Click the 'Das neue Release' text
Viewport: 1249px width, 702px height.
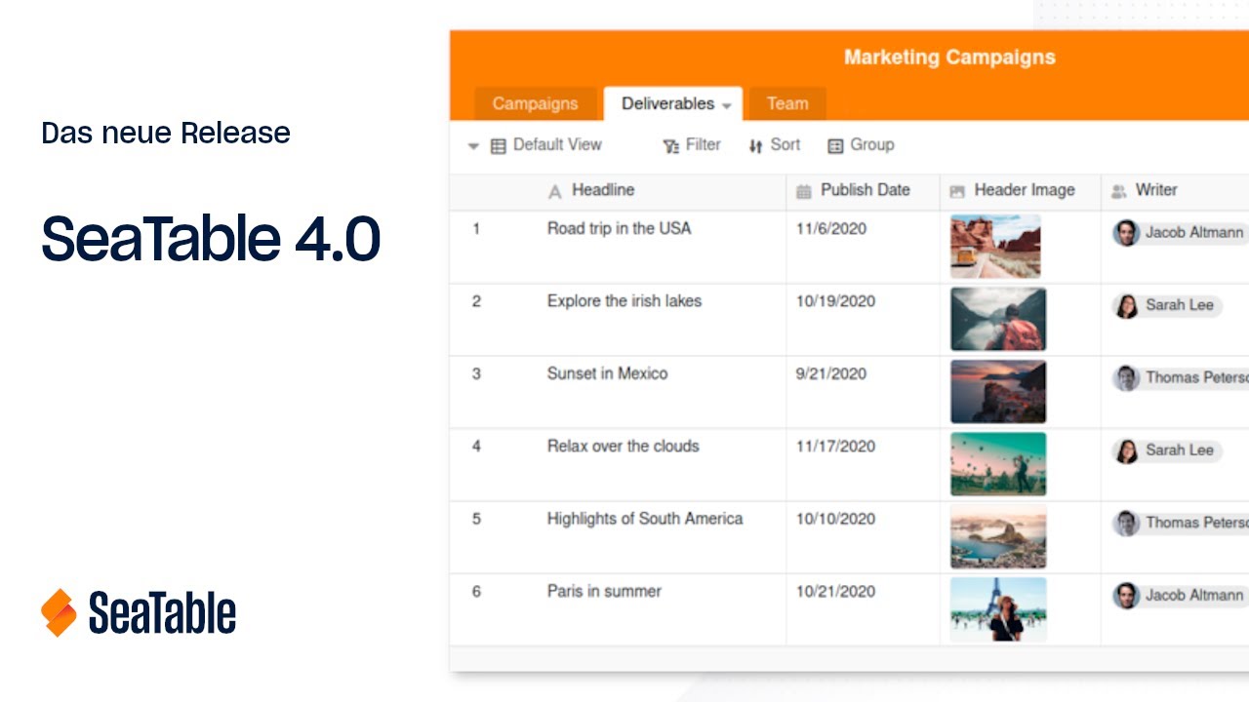(x=166, y=133)
